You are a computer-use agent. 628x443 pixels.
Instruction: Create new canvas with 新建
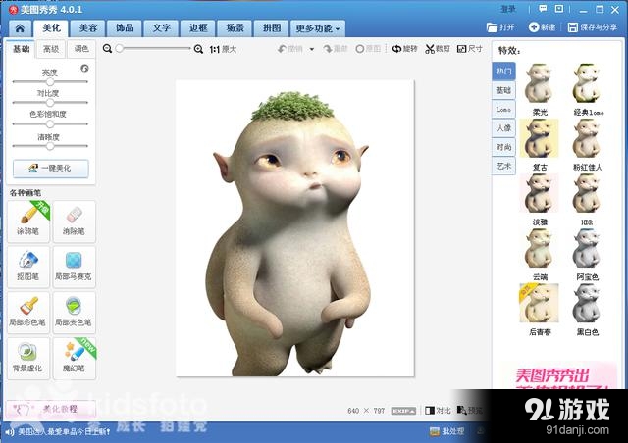click(x=542, y=27)
